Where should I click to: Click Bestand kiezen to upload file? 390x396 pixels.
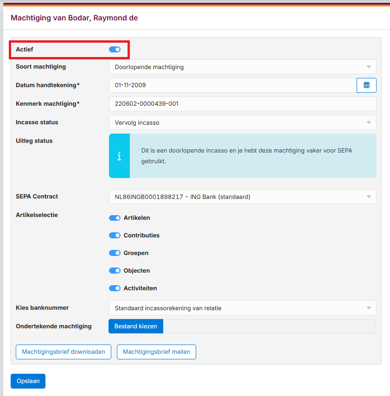136,326
